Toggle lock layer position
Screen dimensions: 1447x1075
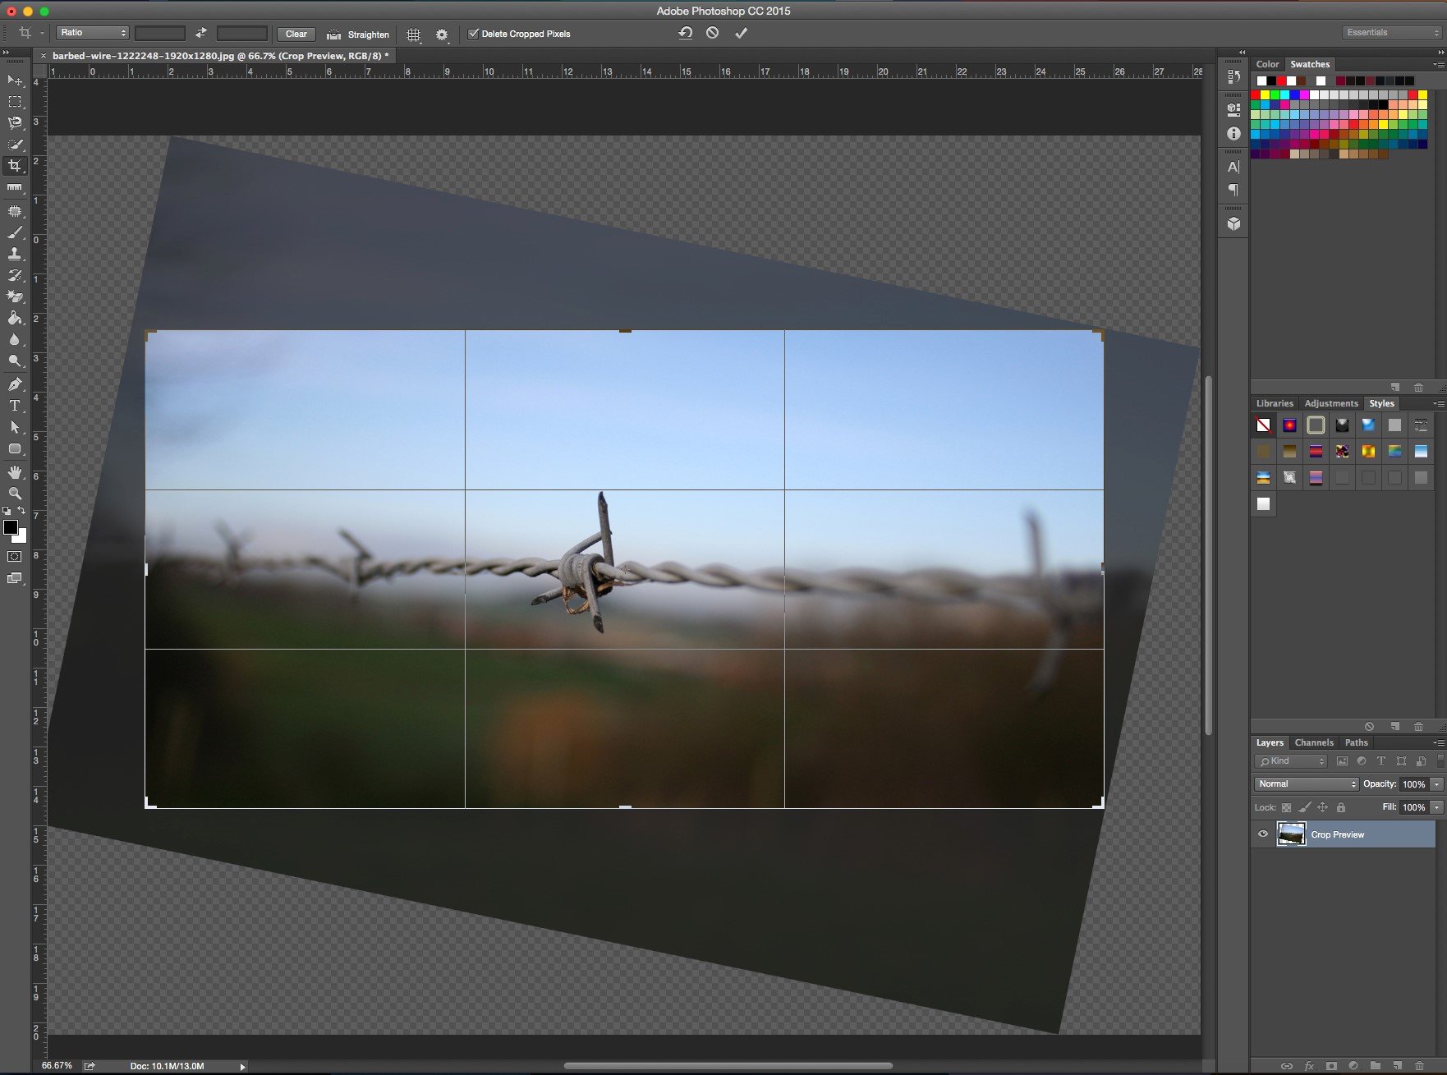(1323, 808)
